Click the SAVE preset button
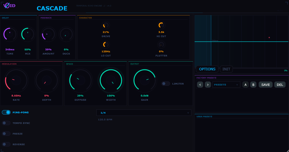This screenshot has width=289, height=152. (x=266, y=85)
